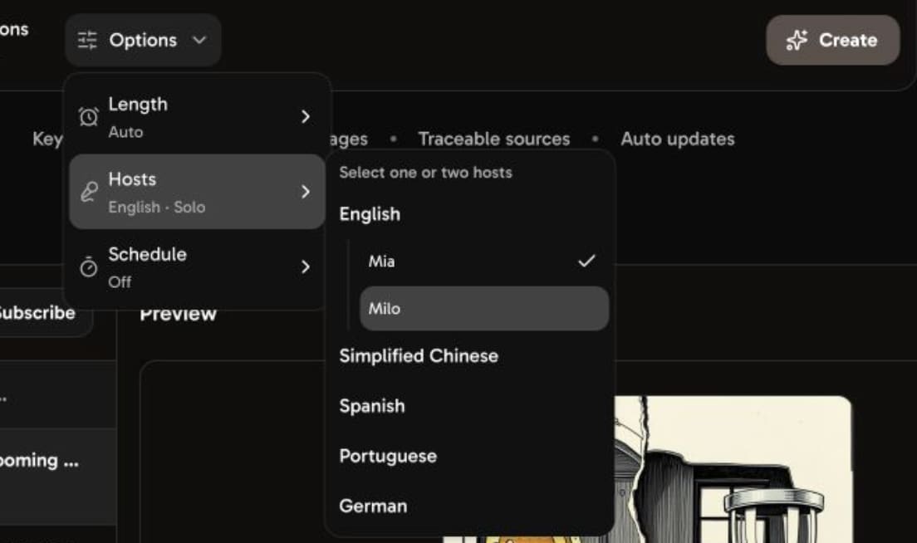Collapse the Options chevron arrow
Screen dimensions: 917x543
(x=199, y=40)
